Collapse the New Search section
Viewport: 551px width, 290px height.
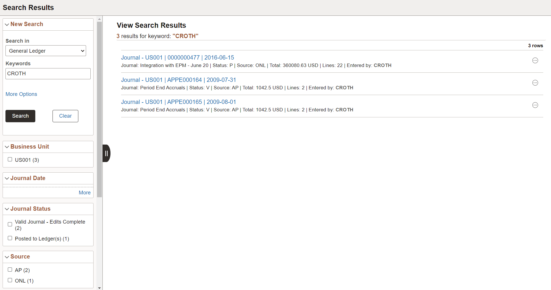point(7,24)
